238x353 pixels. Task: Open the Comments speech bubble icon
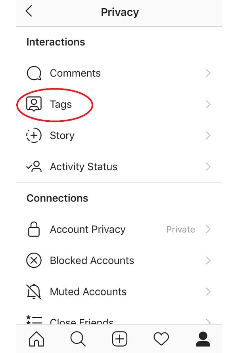[x=34, y=73]
